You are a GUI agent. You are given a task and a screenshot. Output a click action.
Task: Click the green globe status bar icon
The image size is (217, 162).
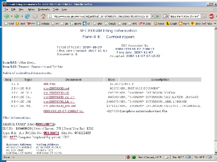point(134,157)
